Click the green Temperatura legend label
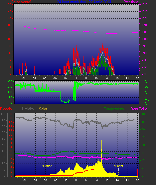Image resolution: width=156 pixels, height=185 pixels. 114,109
